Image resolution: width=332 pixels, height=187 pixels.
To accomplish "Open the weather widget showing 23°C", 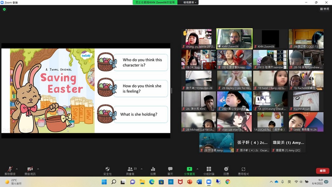I will tap(13, 182).
